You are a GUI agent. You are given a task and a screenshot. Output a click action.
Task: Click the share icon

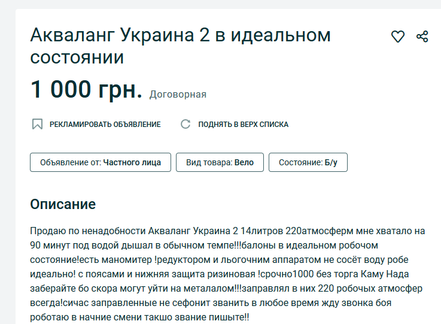click(x=422, y=37)
